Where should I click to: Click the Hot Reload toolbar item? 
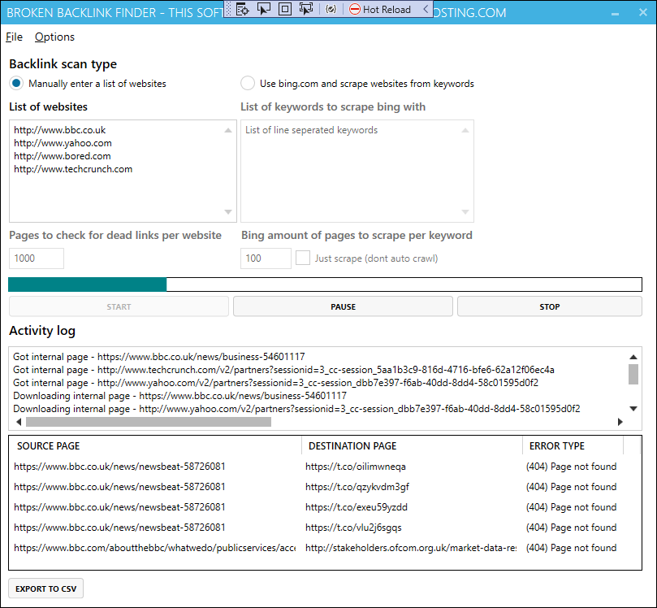380,9
